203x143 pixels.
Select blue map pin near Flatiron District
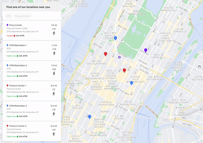[x=90, y=117]
